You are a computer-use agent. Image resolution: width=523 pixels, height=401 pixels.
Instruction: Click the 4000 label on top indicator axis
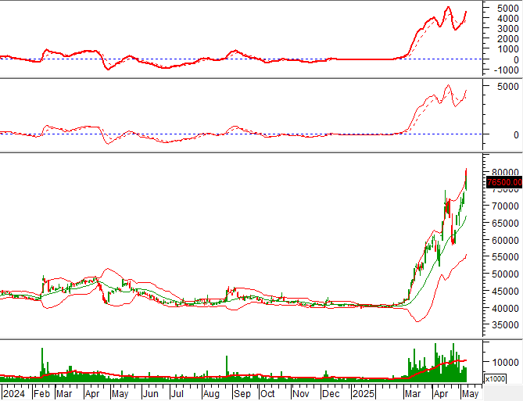pyautogui.click(x=508, y=18)
